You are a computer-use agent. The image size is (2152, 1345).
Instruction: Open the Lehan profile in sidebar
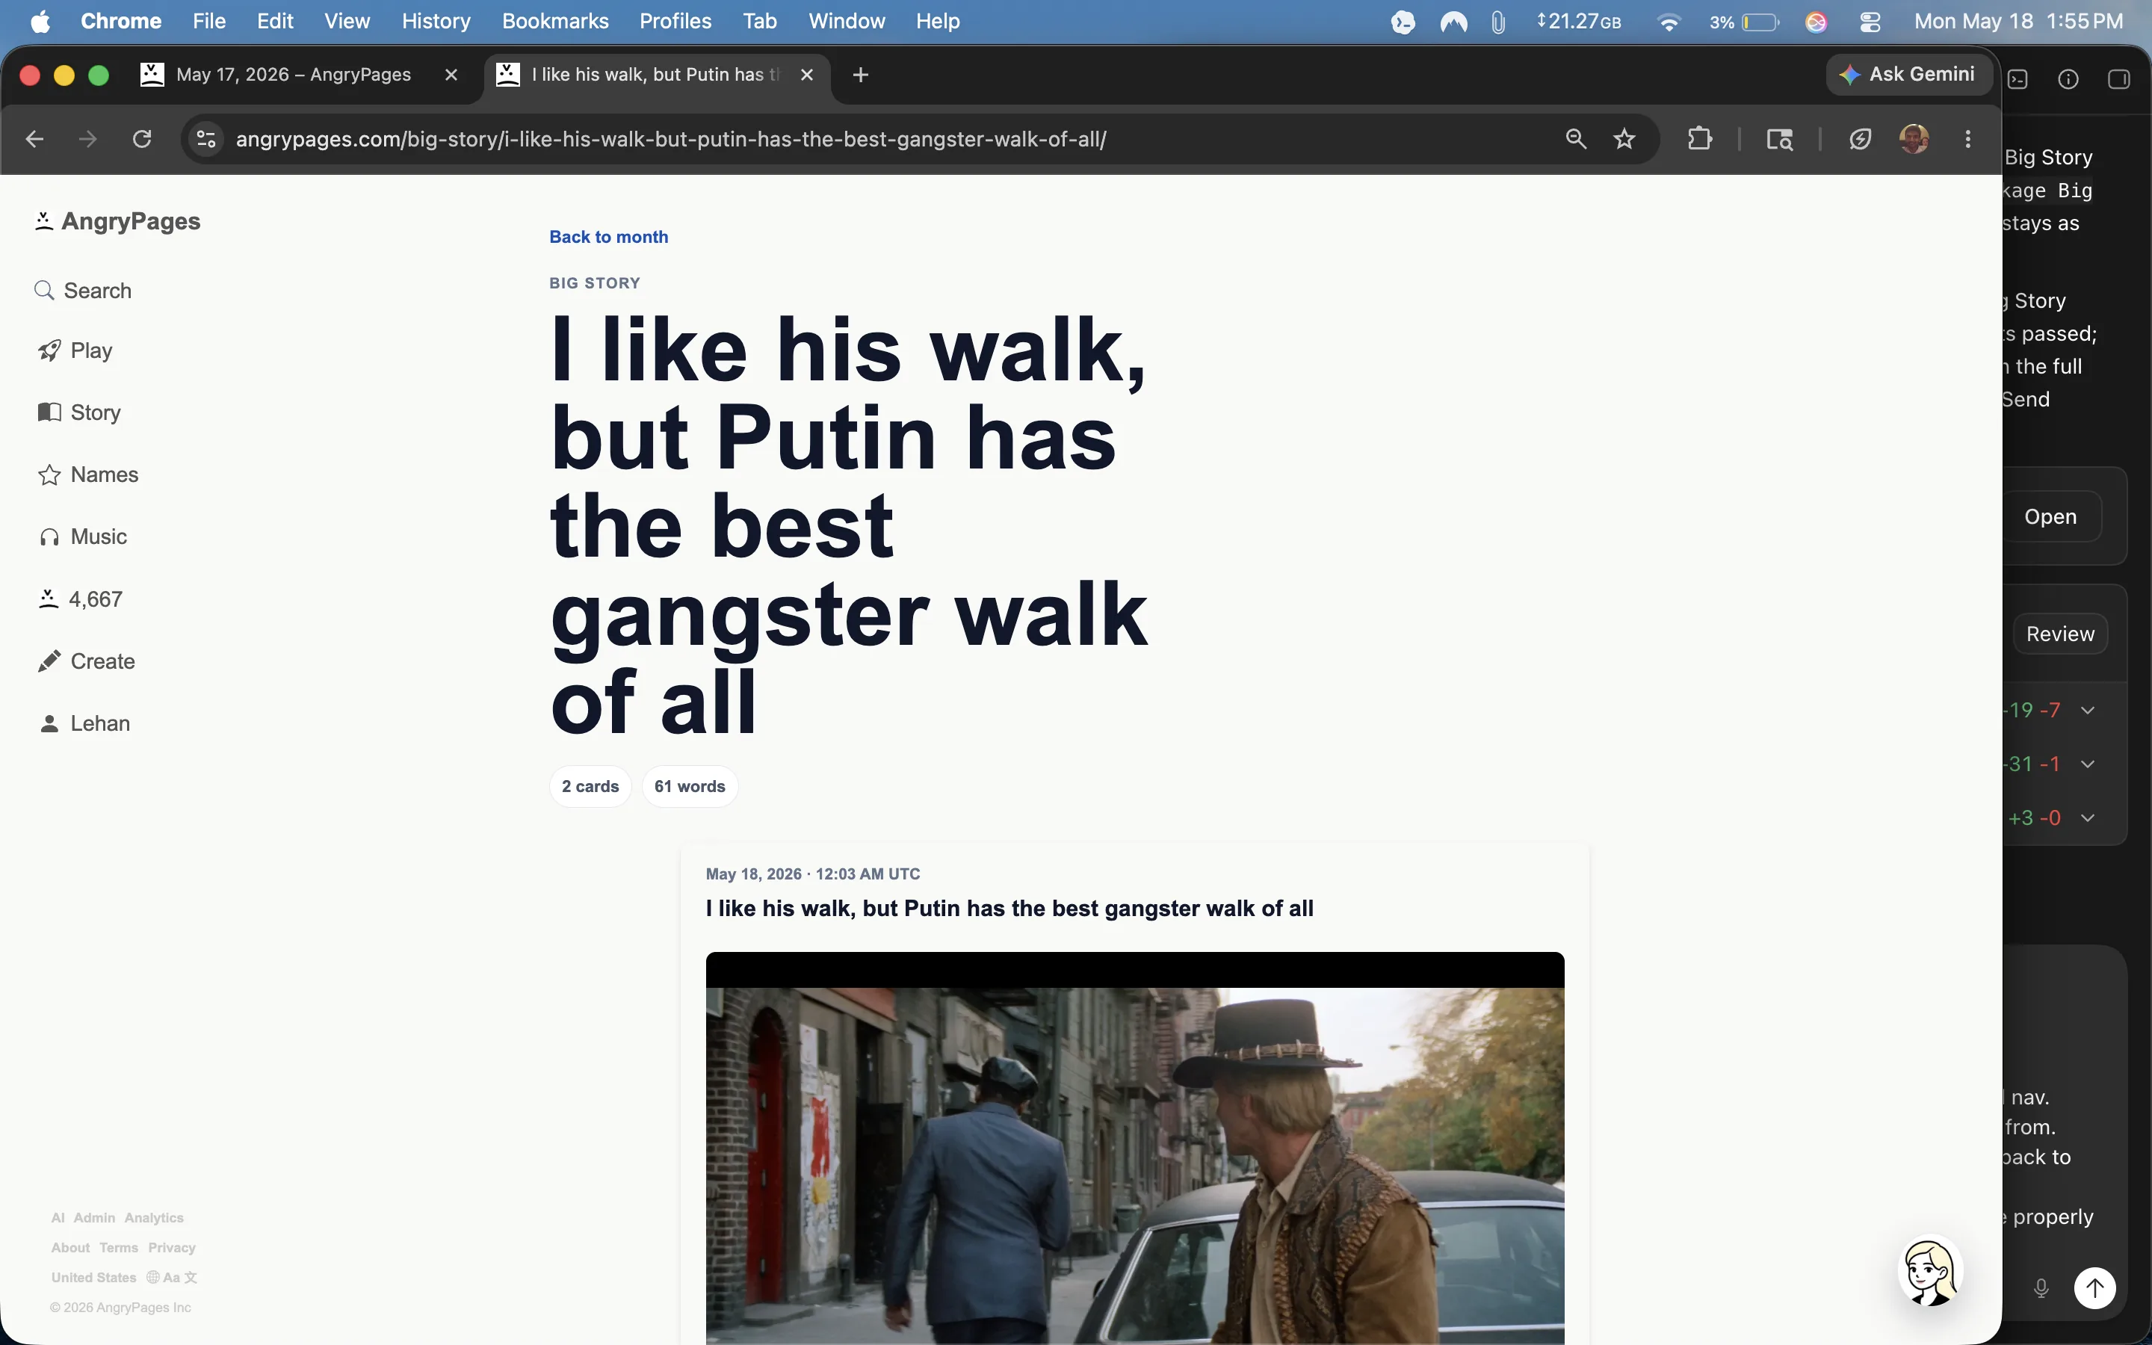click(x=84, y=724)
